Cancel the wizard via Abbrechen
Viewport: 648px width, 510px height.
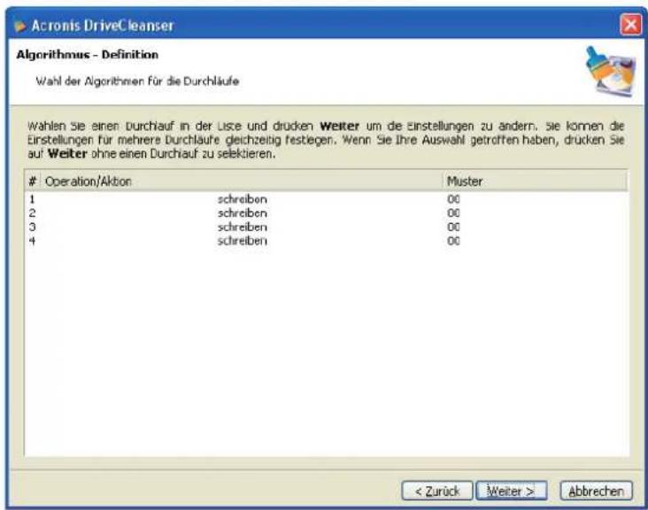pyautogui.click(x=596, y=491)
